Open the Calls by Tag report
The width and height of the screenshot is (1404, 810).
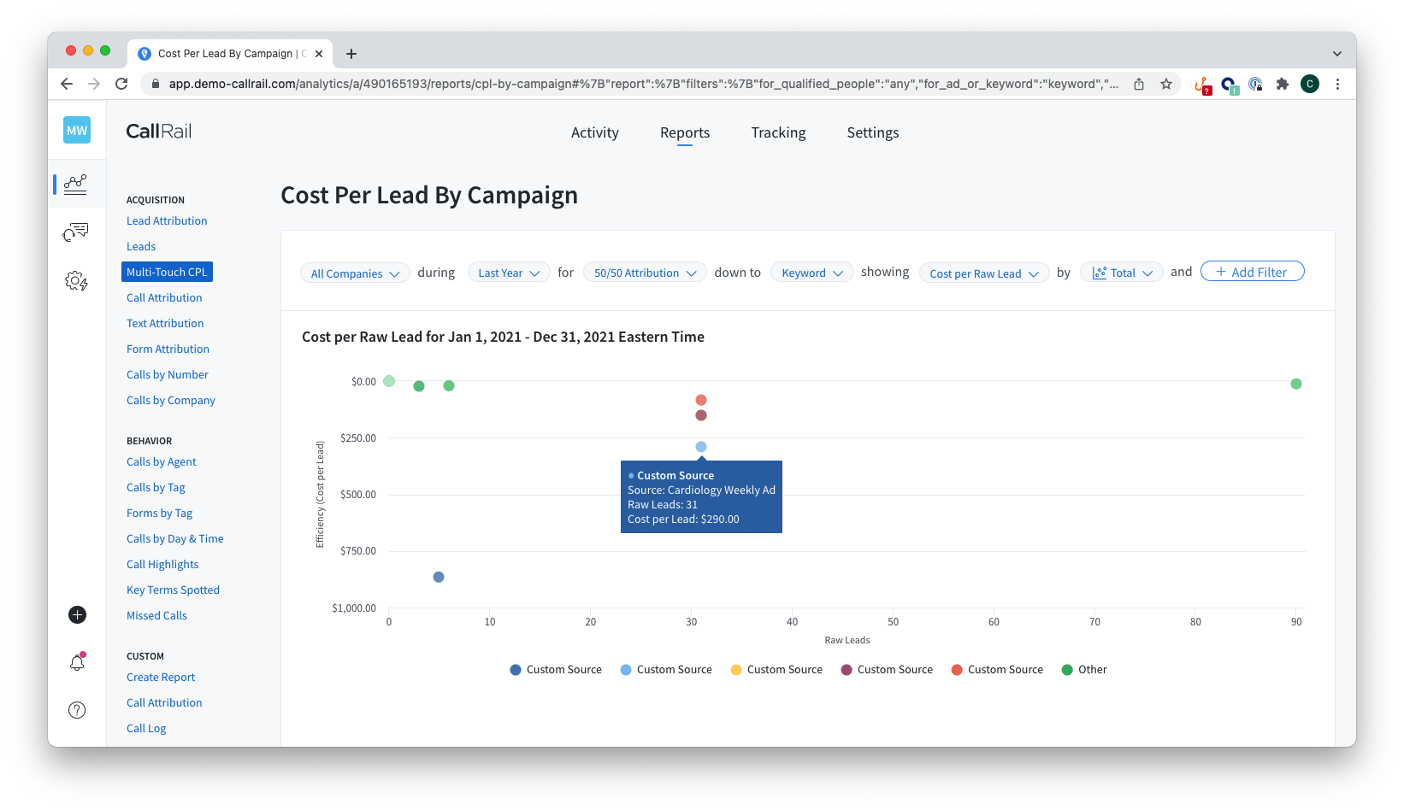pos(156,487)
